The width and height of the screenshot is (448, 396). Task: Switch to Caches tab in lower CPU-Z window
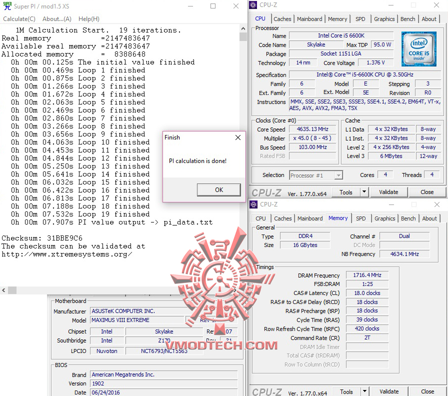(x=283, y=218)
